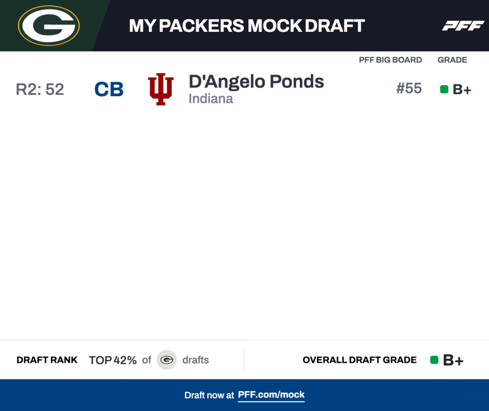Click the overall B+ grade in the footer
The height and width of the screenshot is (411, 489).
coord(453,360)
